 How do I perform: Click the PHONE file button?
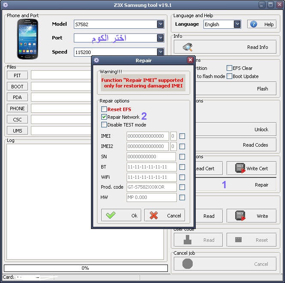(17, 108)
